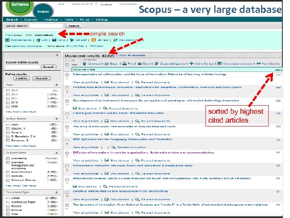Click Related documents magnifier for Lateral gene transfer result
The width and height of the screenshot is (290, 218).
click(137, 121)
